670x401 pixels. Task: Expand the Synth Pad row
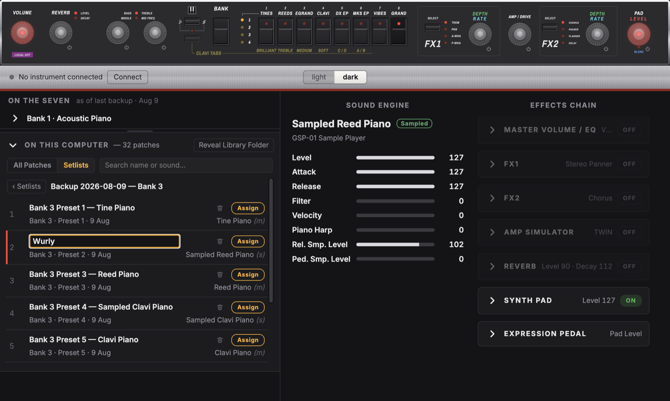(492, 301)
